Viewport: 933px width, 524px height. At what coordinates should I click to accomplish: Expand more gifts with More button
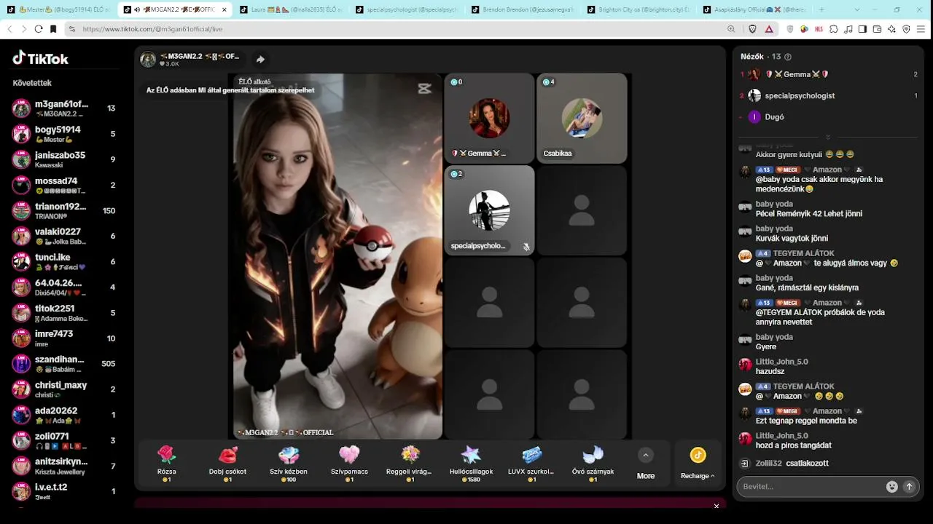click(x=646, y=464)
